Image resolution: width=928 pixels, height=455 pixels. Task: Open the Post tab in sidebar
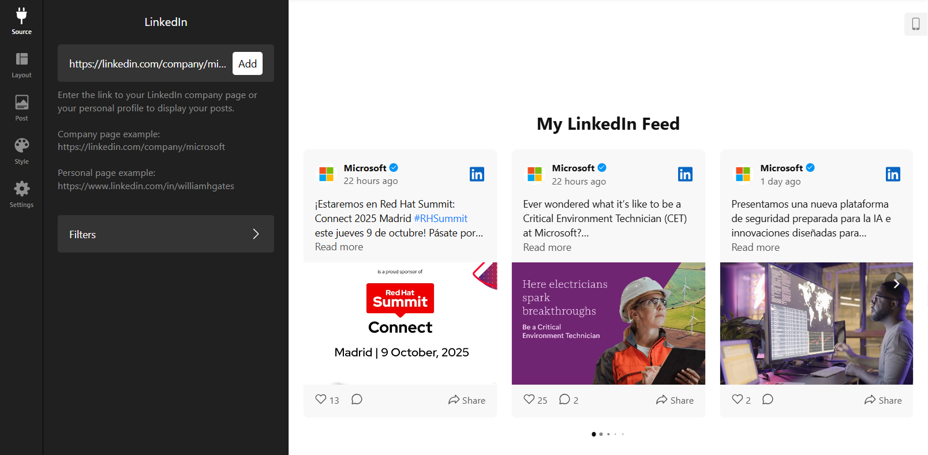(21, 108)
